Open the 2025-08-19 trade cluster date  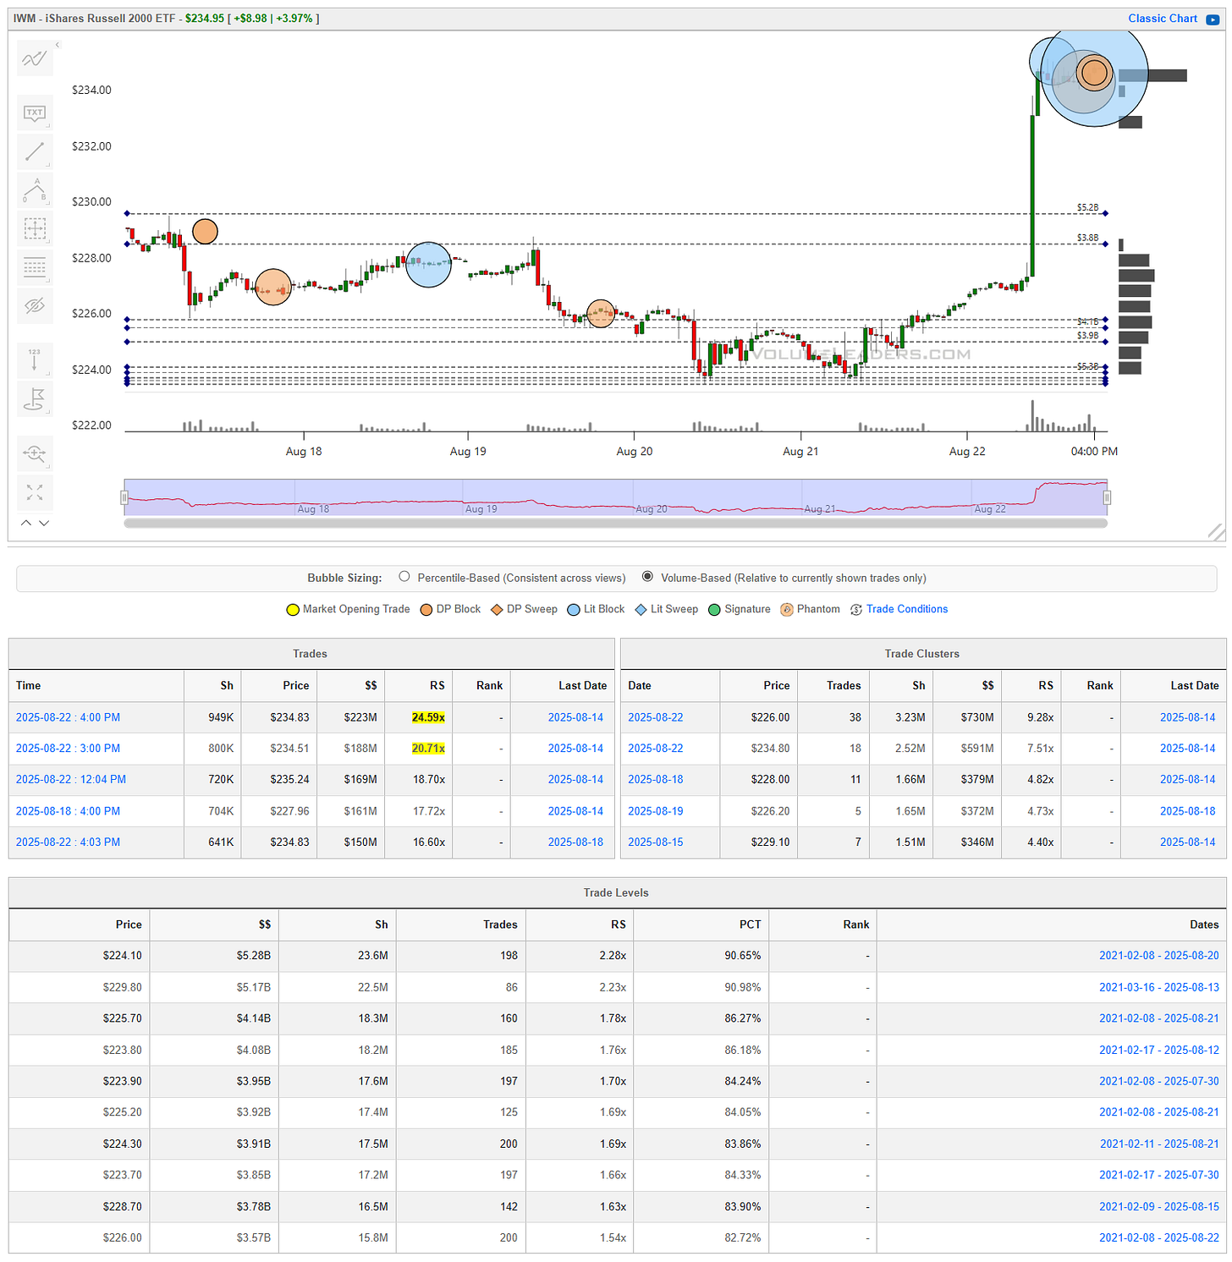point(656,811)
